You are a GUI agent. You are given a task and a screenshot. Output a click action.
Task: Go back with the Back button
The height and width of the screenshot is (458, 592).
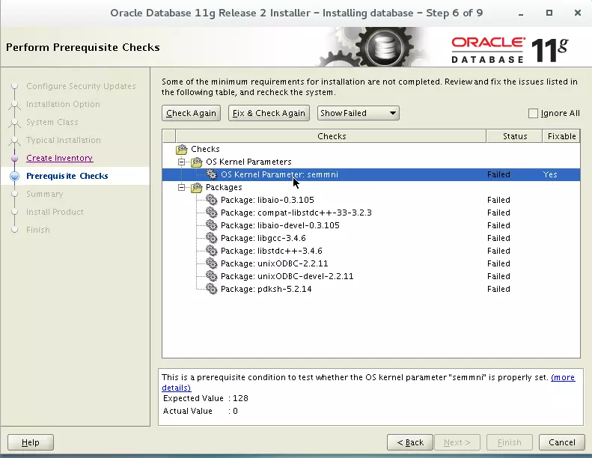pos(410,442)
